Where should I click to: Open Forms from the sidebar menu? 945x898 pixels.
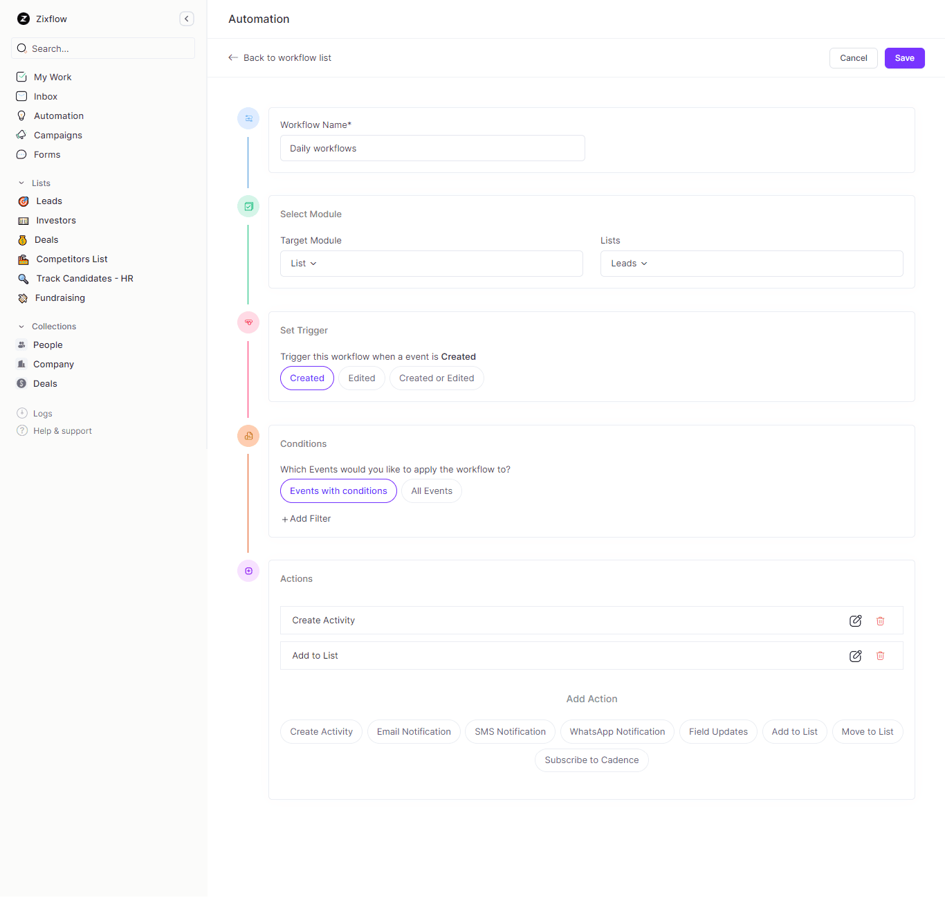[21, 154]
